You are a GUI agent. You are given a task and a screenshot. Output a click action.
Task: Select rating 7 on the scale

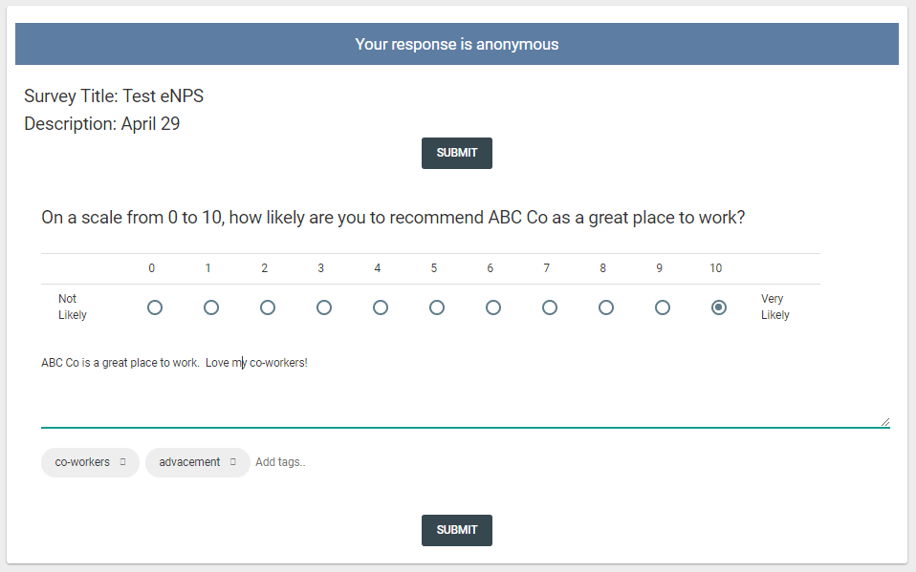[x=550, y=307]
